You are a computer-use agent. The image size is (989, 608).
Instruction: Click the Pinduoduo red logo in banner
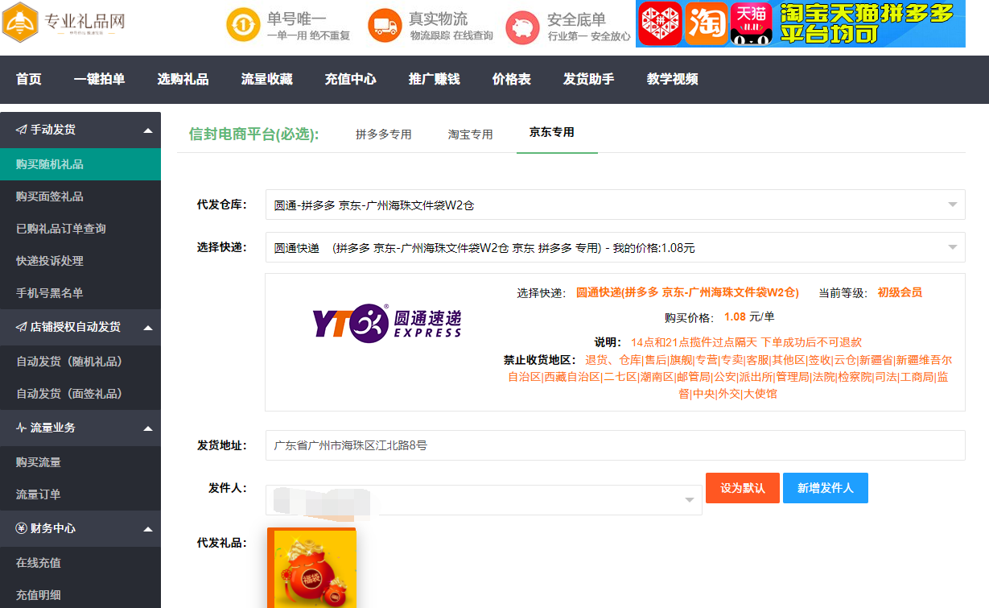point(660,24)
